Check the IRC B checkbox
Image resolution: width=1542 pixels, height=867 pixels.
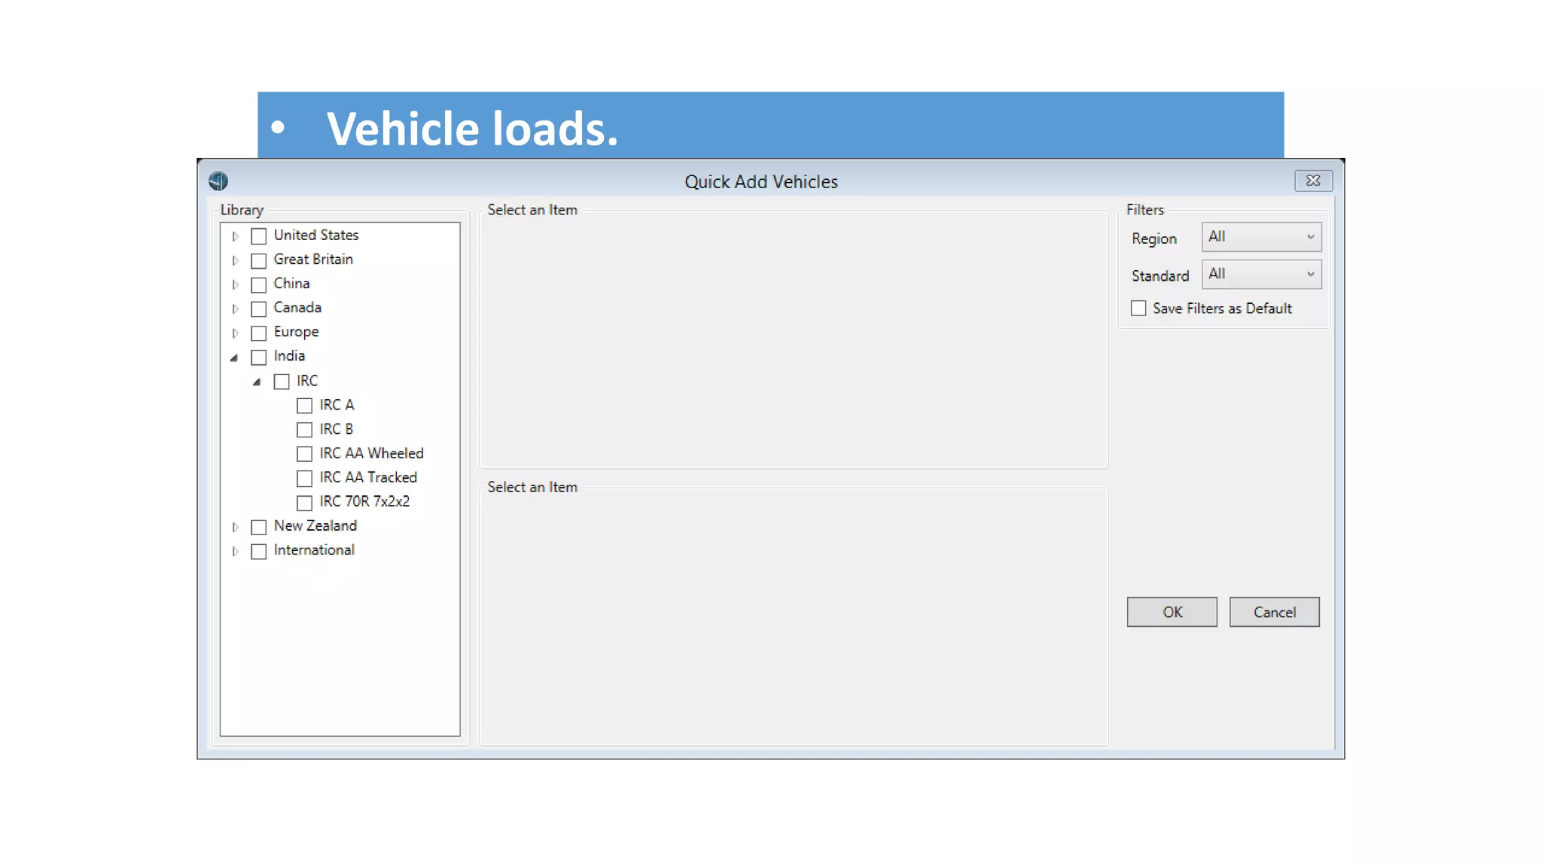point(304,430)
